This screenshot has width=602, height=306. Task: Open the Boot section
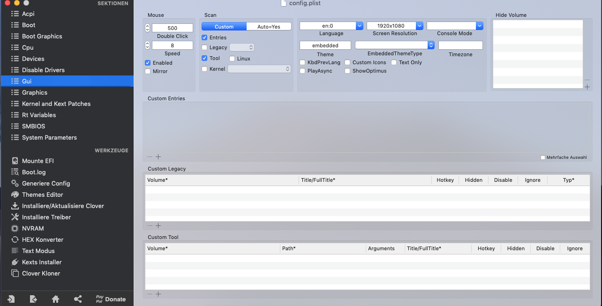pos(67,25)
